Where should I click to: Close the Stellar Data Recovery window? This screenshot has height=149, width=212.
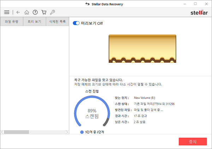pos(206,4)
